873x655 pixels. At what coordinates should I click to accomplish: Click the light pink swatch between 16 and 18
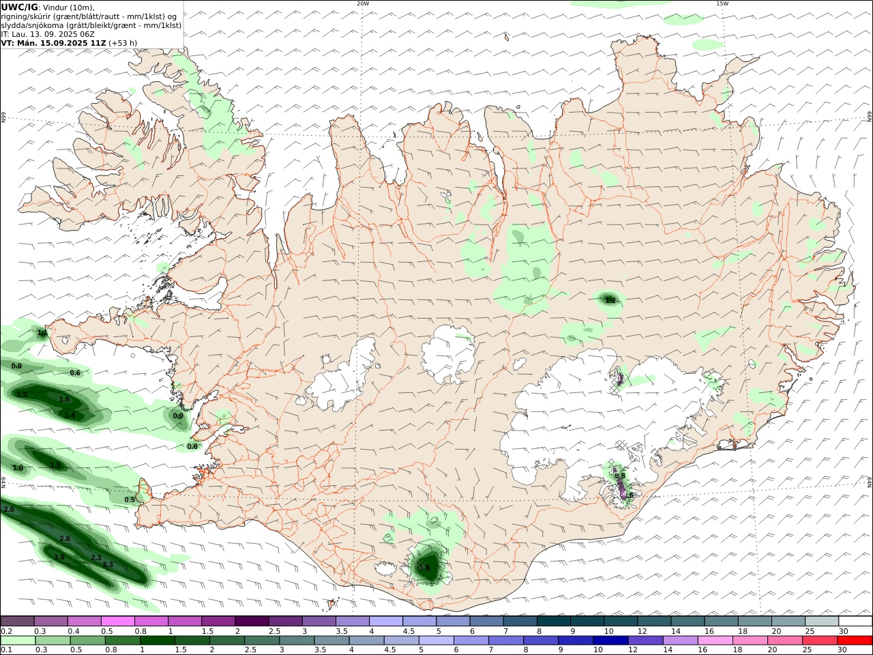(x=715, y=641)
